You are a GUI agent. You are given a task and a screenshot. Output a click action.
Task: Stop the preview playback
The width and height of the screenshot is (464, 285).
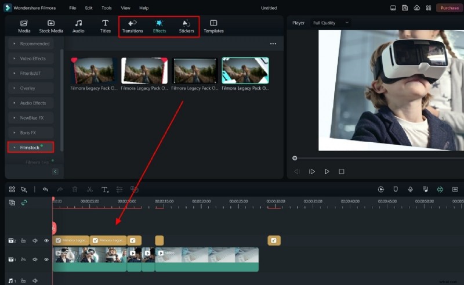click(x=342, y=172)
